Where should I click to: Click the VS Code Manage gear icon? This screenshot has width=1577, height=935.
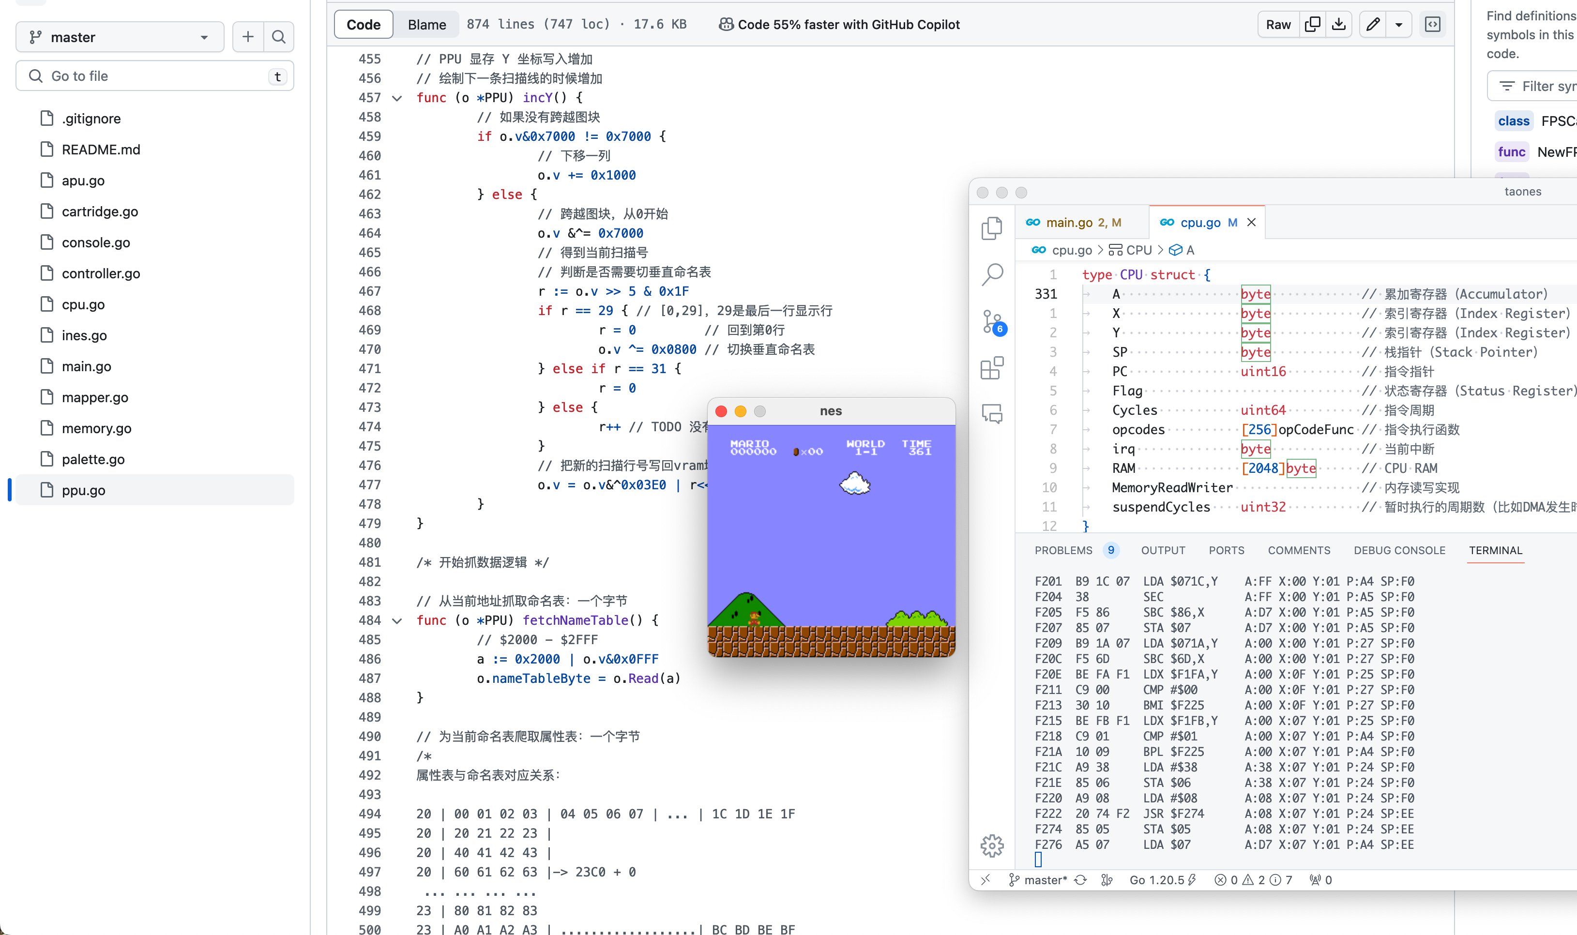pyautogui.click(x=992, y=845)
